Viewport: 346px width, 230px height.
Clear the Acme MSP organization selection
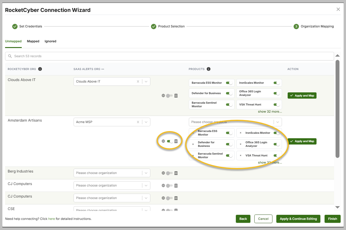tap(138, 122)
